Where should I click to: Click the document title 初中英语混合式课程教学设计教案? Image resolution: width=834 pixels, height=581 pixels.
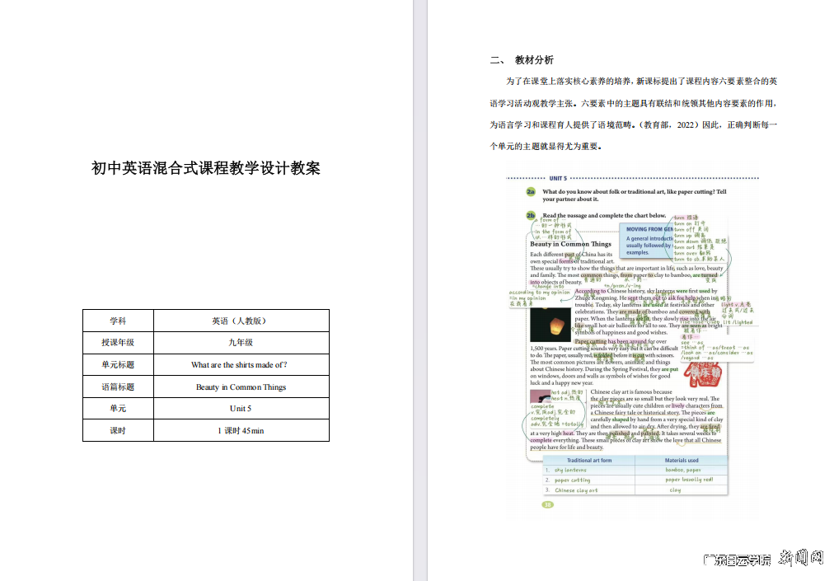[206, 168]
